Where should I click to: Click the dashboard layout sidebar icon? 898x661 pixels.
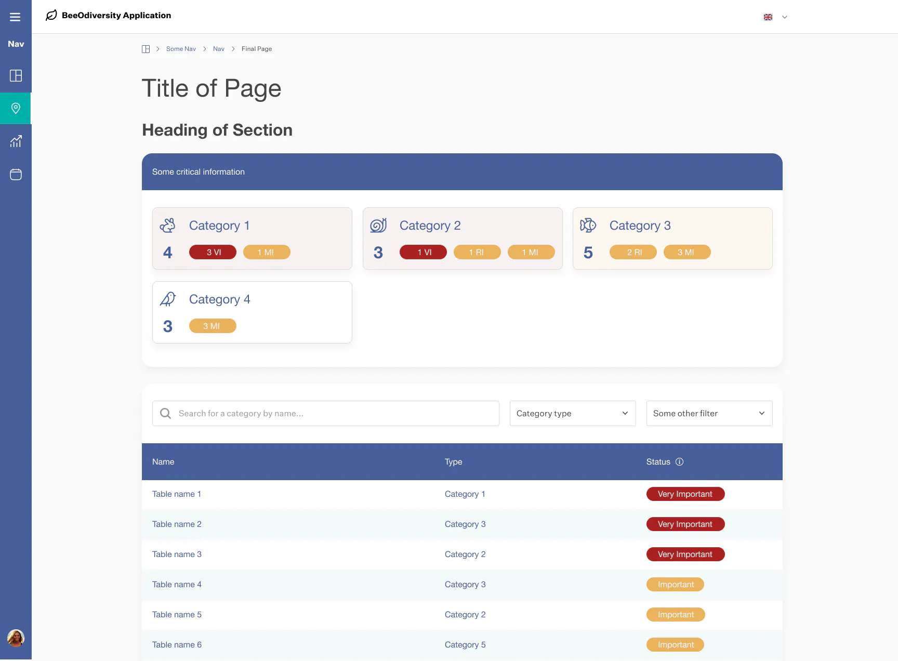point(16,76)
